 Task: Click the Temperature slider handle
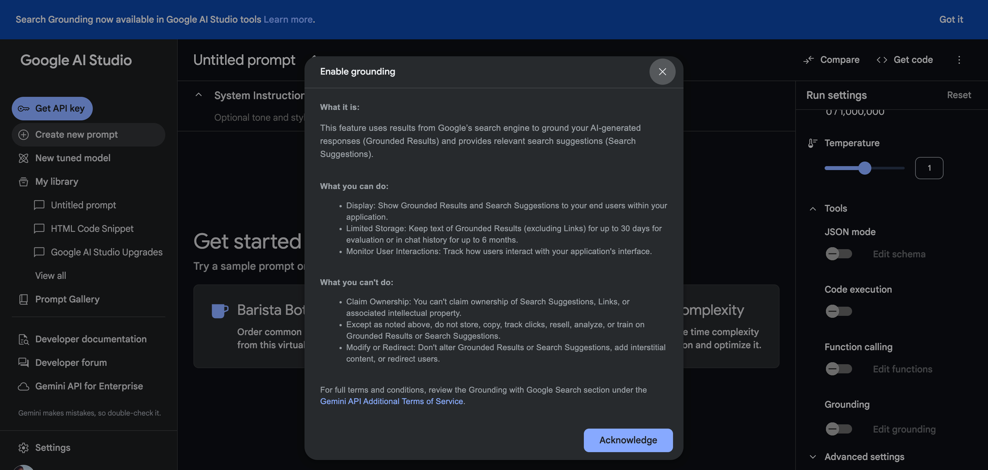coord(864,168)
